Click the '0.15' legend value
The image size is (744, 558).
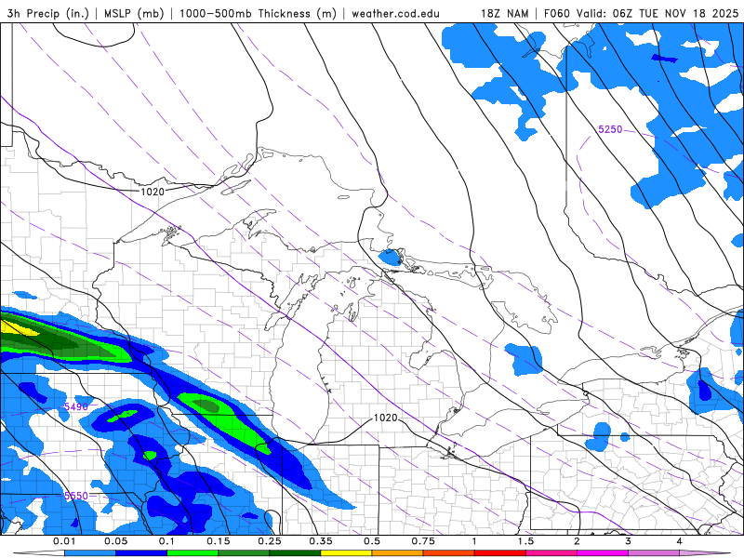coord(219,541)
